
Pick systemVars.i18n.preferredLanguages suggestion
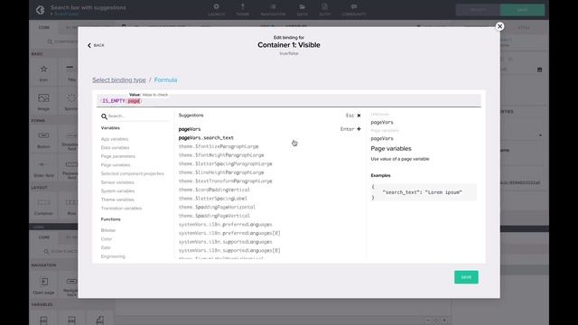click(x=225, y=225)
